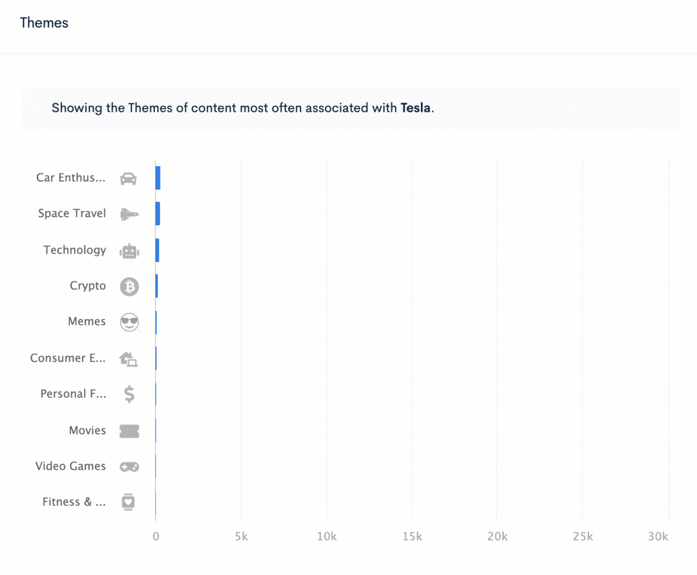Click the heart watch icon for Fitness
Image resolution: width=697 pixels, height=575 pixels.
(128, 502)
